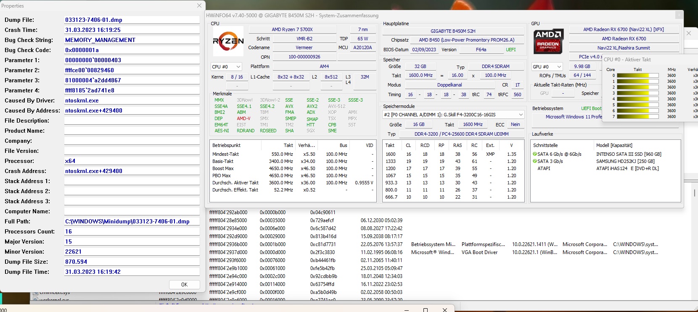Click the Caused By Driver ntoskrnl.exe field

point(132,100)
